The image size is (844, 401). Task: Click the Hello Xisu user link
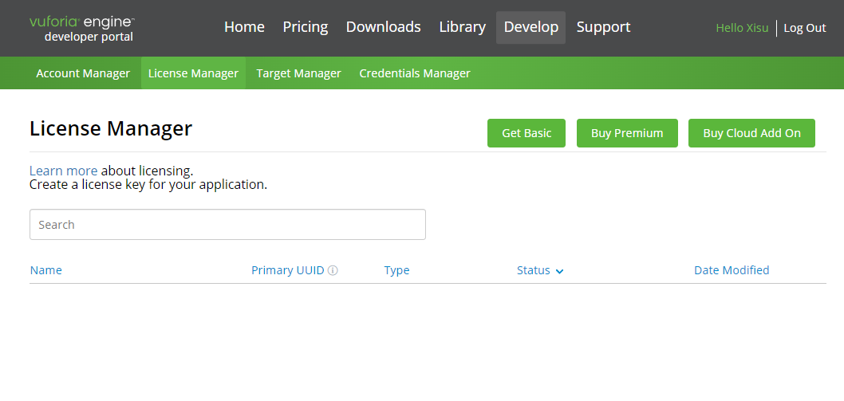click(x=742, y=28)
